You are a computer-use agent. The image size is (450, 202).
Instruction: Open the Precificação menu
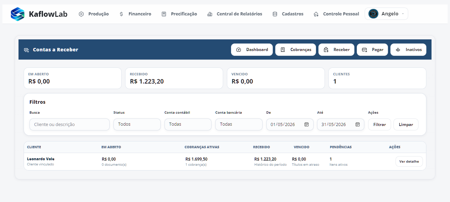[180, 14]
